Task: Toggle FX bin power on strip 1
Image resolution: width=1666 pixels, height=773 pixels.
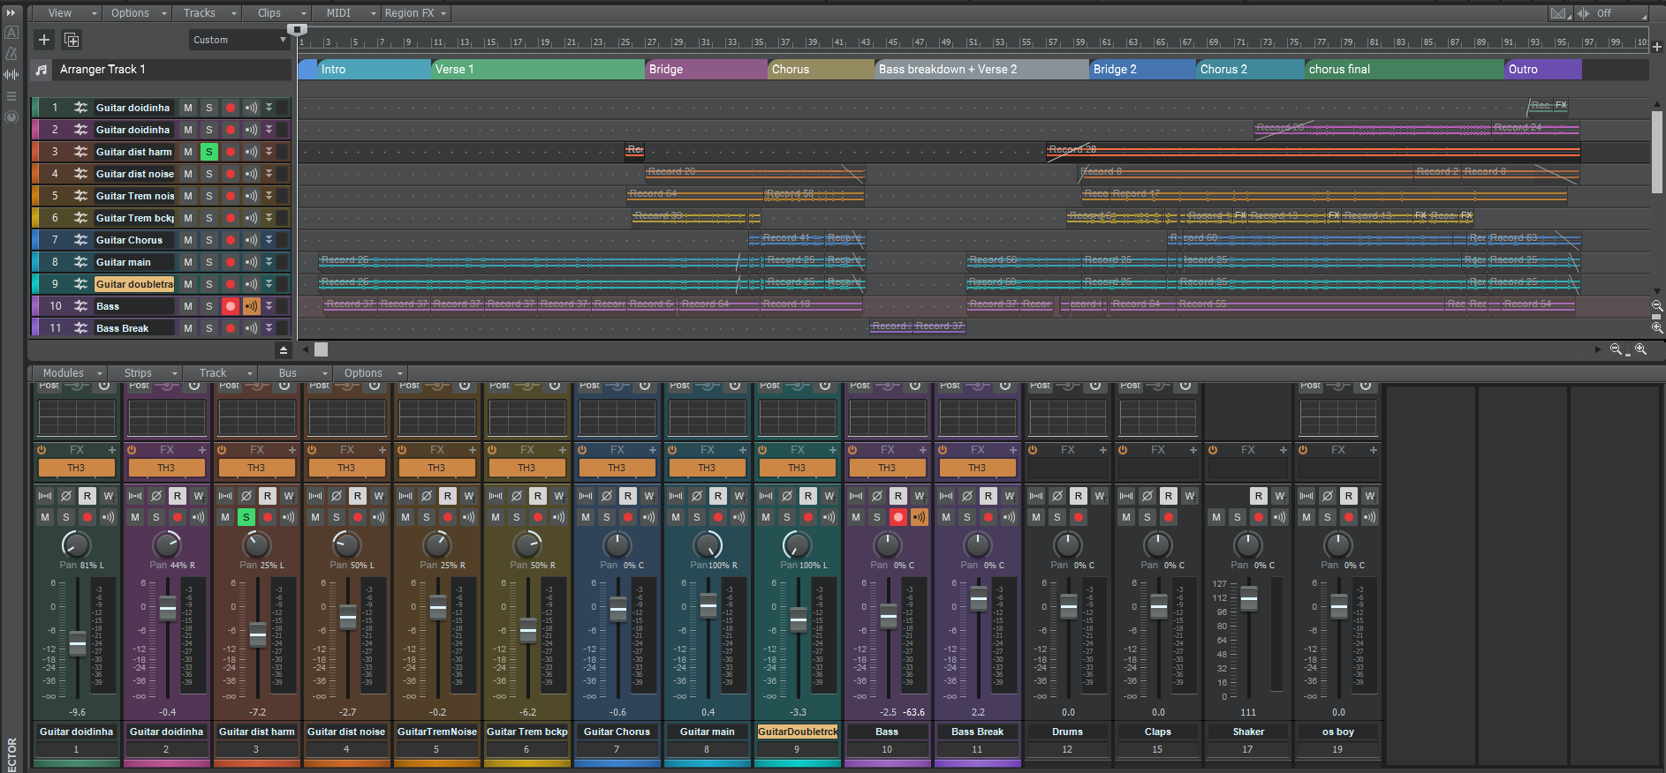Action: pos(42,450)
